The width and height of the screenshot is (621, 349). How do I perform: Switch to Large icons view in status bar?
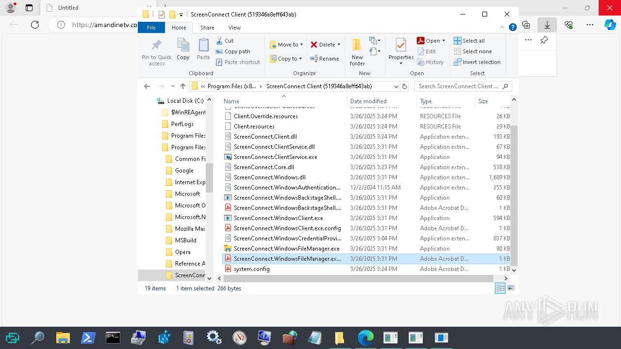pyautogui.click(x=510, y=288)
